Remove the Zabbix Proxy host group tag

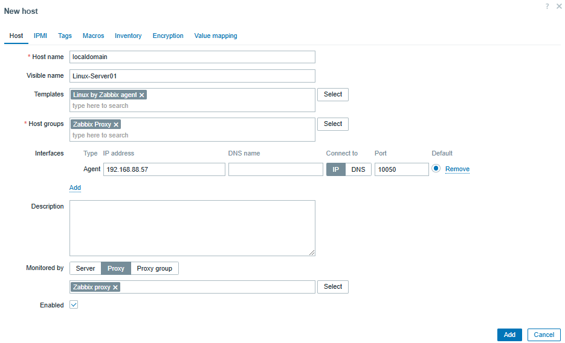point(116,125)
